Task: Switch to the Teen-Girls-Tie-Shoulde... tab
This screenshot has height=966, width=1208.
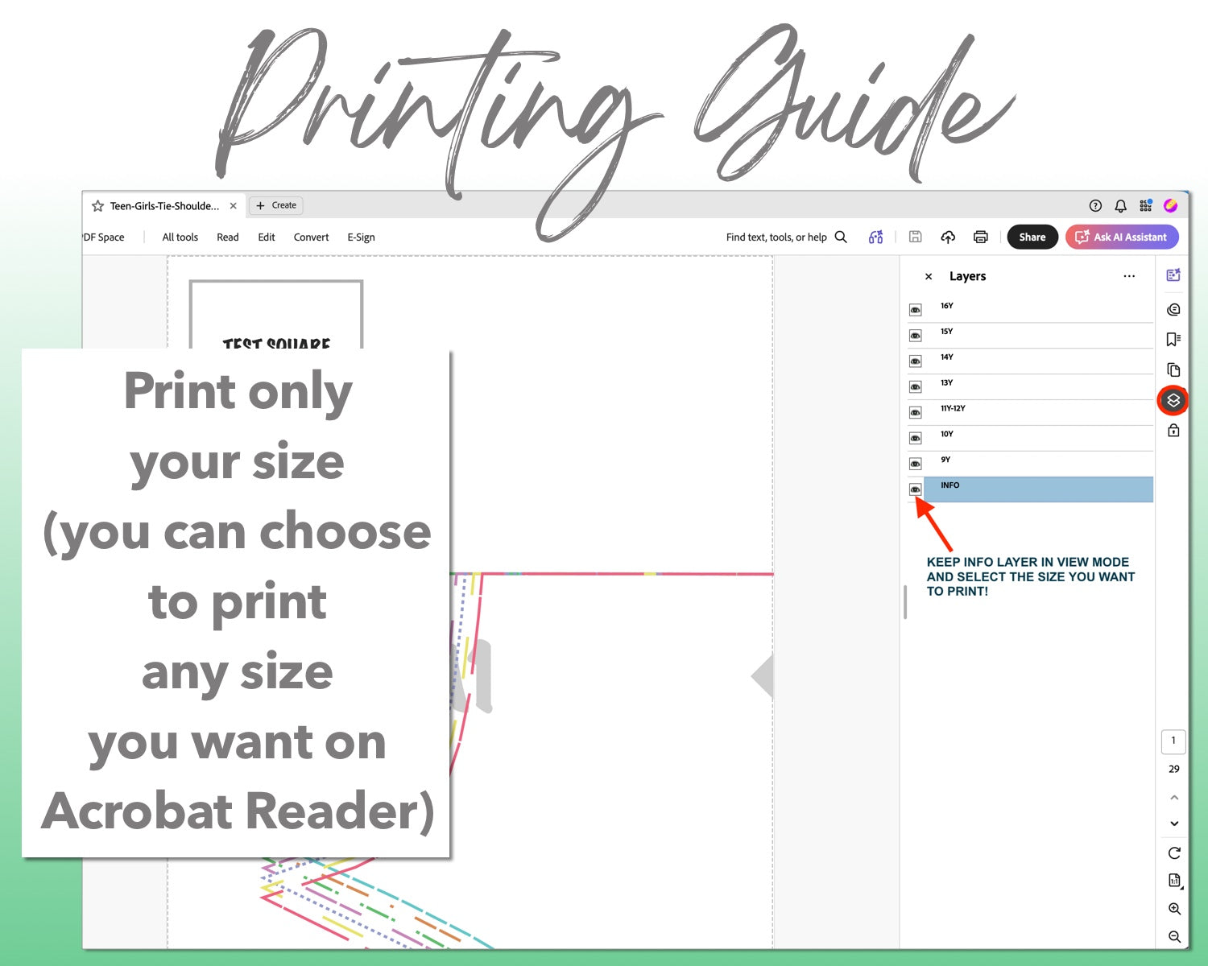Action: [164, 206]
